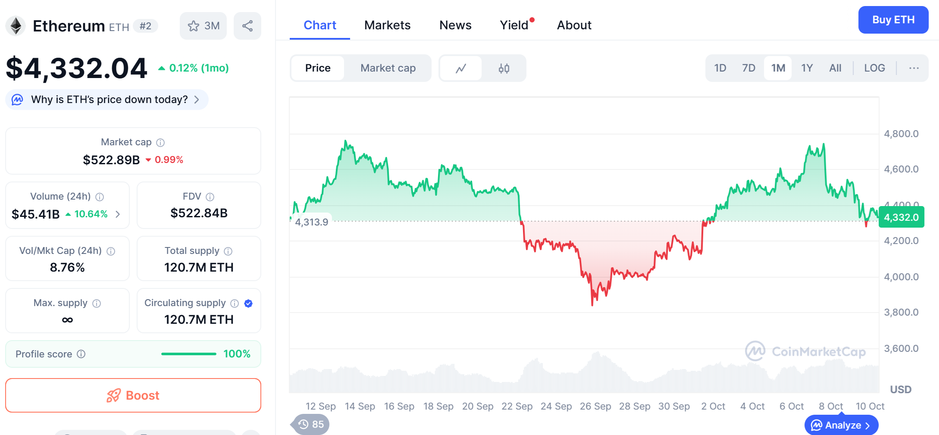Toggle chart to Market cap view
This screenshot has height=435, width=939.
click(x=388, y=68)
